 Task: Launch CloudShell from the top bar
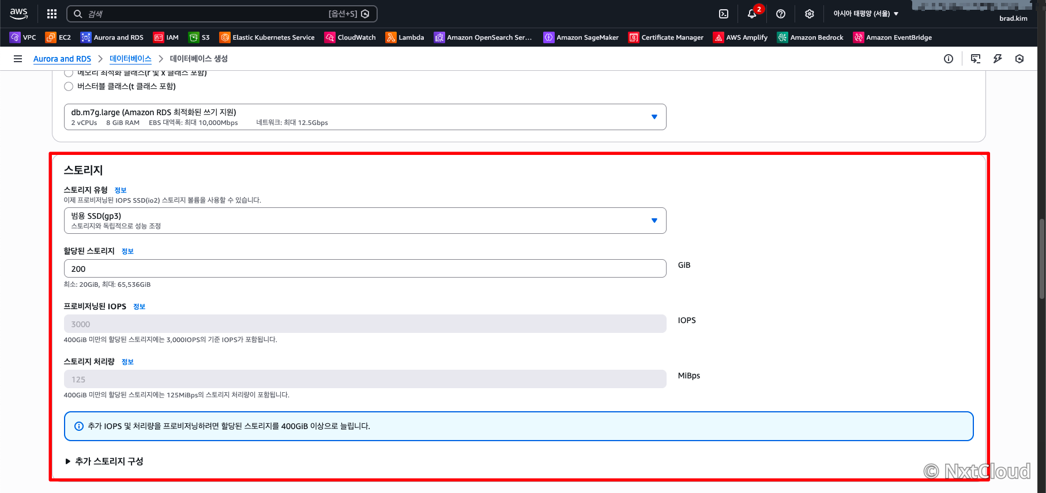tap(724, 14)
